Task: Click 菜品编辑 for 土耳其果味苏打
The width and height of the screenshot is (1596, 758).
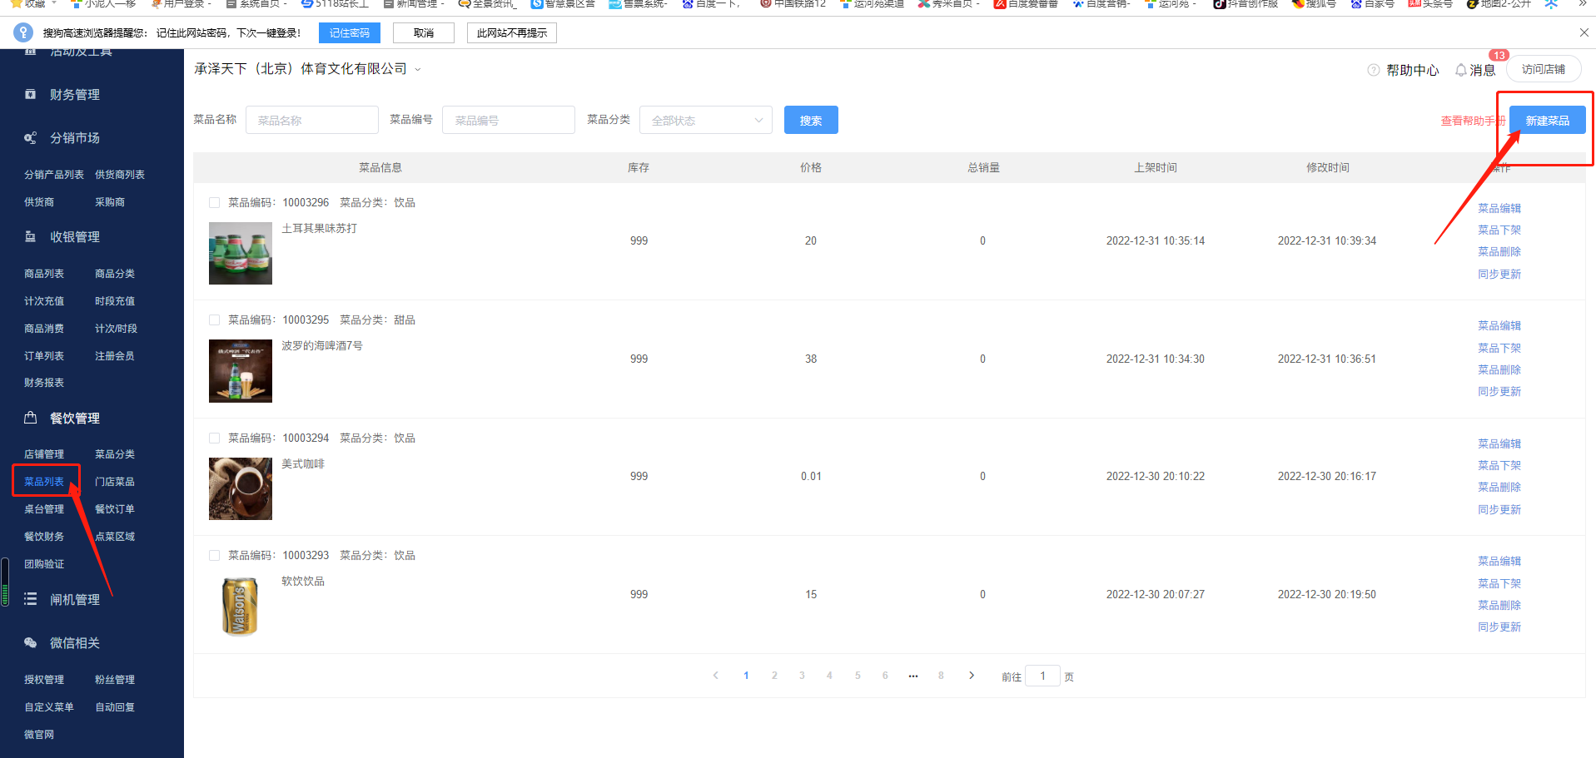Action: coord(1499,208)
